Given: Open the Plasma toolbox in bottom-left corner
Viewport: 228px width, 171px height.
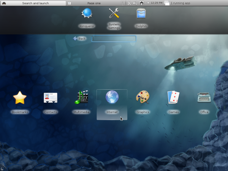Looking at the screenshot, I should (x=3, y=168).
